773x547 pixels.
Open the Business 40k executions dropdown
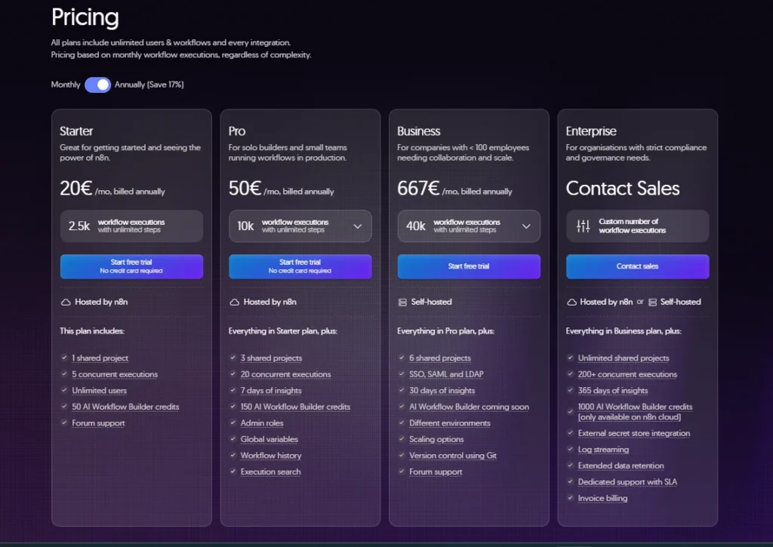(x=469, y=226)
